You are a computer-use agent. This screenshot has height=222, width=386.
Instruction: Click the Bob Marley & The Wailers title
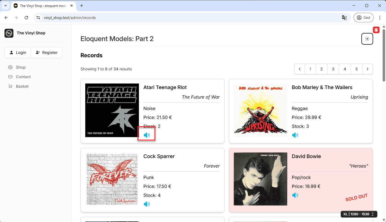tap(322, 87)
